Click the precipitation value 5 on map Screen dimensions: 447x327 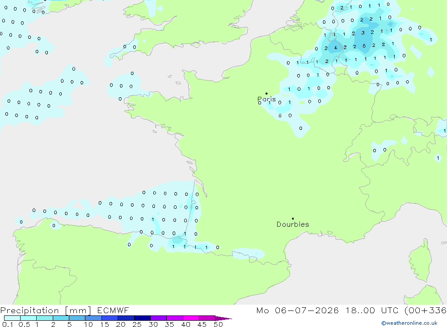(364, 46)
